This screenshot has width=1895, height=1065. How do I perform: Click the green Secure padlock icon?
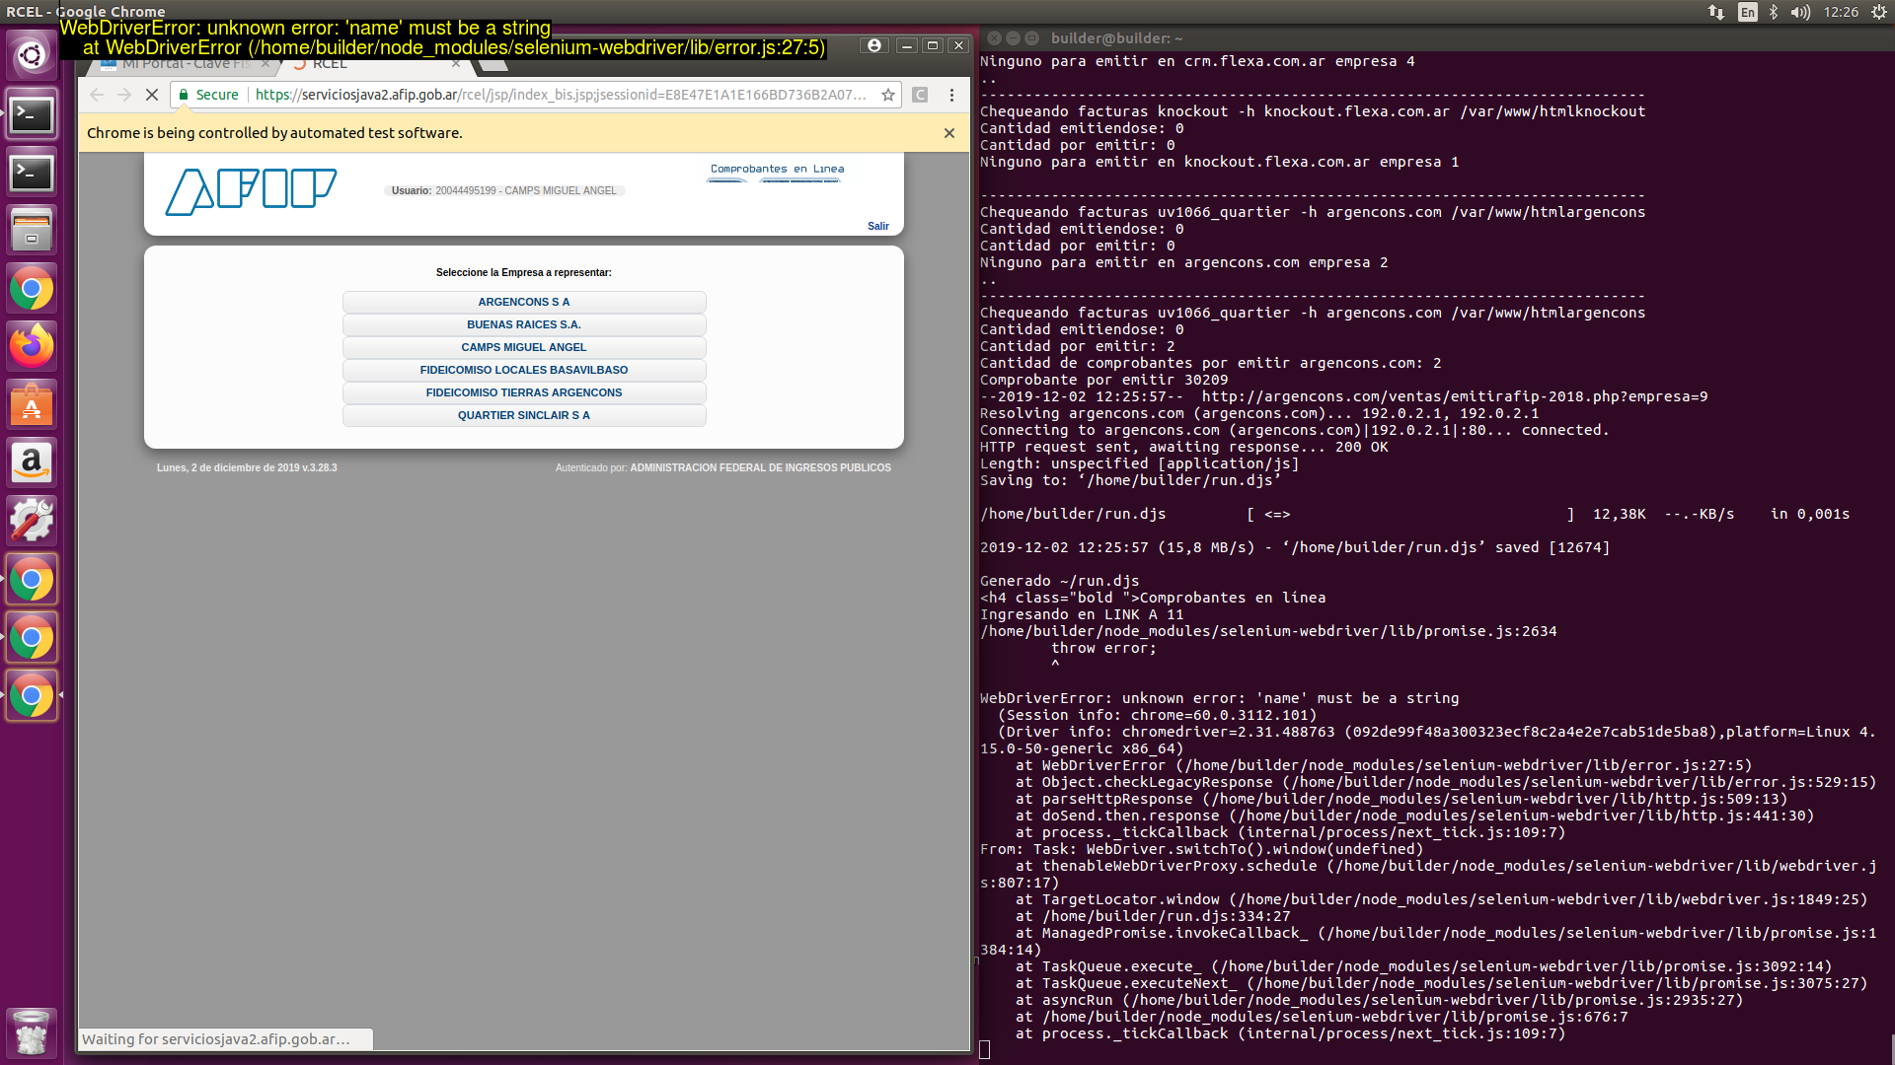[x=184, y=95]
